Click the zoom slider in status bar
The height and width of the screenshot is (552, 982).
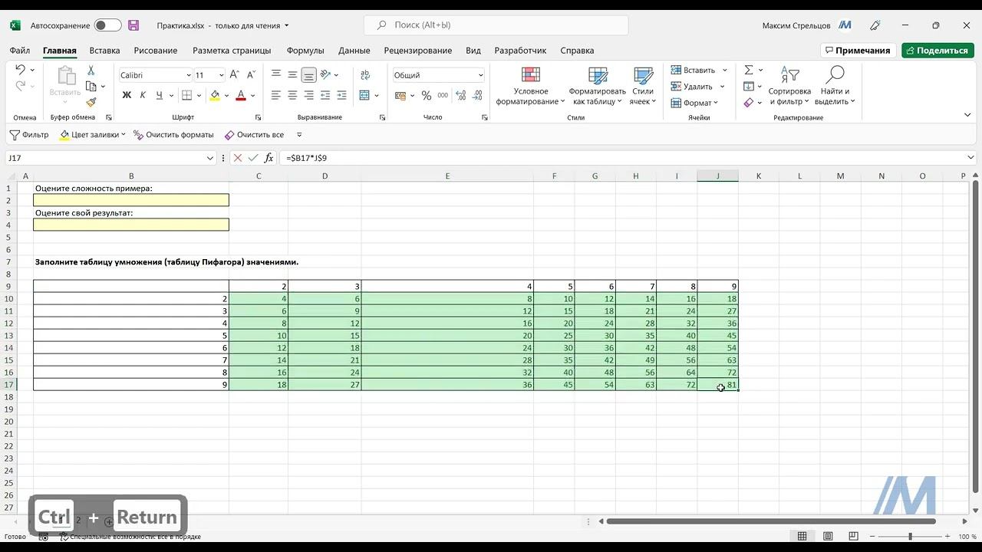910,536
